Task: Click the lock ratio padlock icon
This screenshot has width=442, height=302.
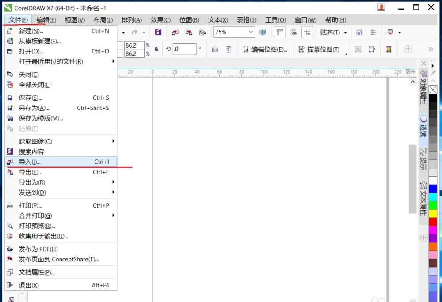Action: [156, 49]
